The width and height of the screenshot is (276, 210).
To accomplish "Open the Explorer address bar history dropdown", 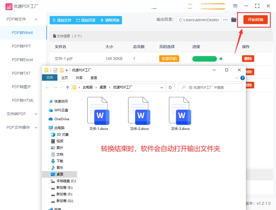I will coord(162,88).
